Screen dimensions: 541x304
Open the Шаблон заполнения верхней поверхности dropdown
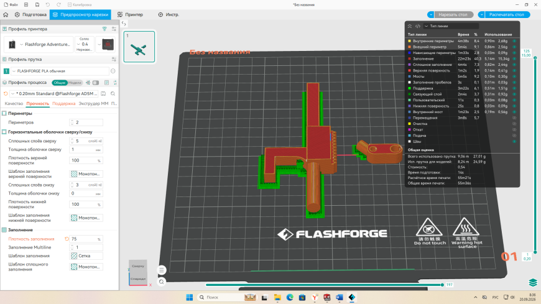pos(86,174)
